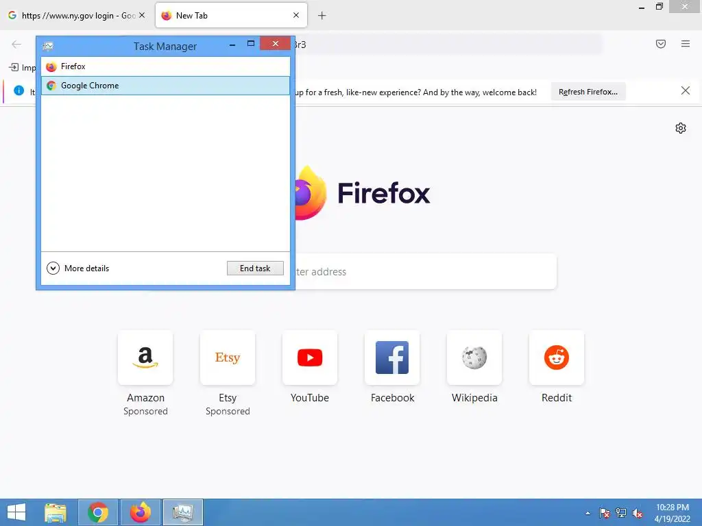Screen dimensions: 702x526
Task: Switch to Chrome on the taskbar
Action: pyautogui.click(x=98, y=512)
